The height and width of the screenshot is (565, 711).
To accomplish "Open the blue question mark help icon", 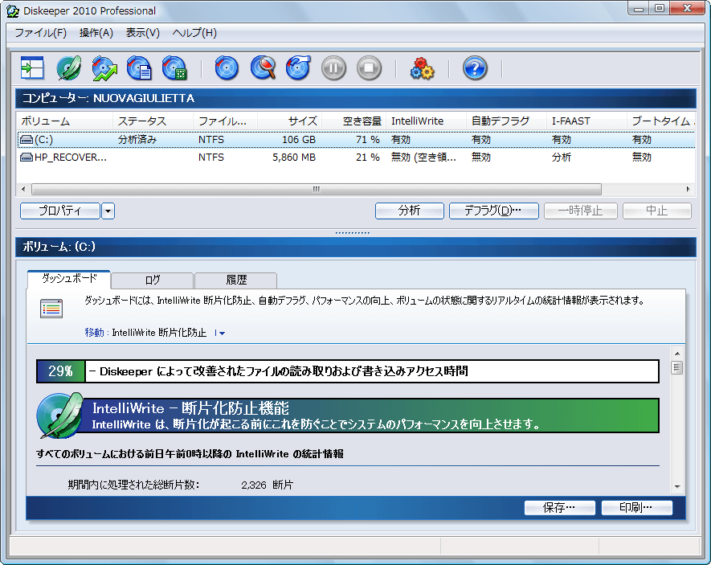I will click(x=475, y=68).
